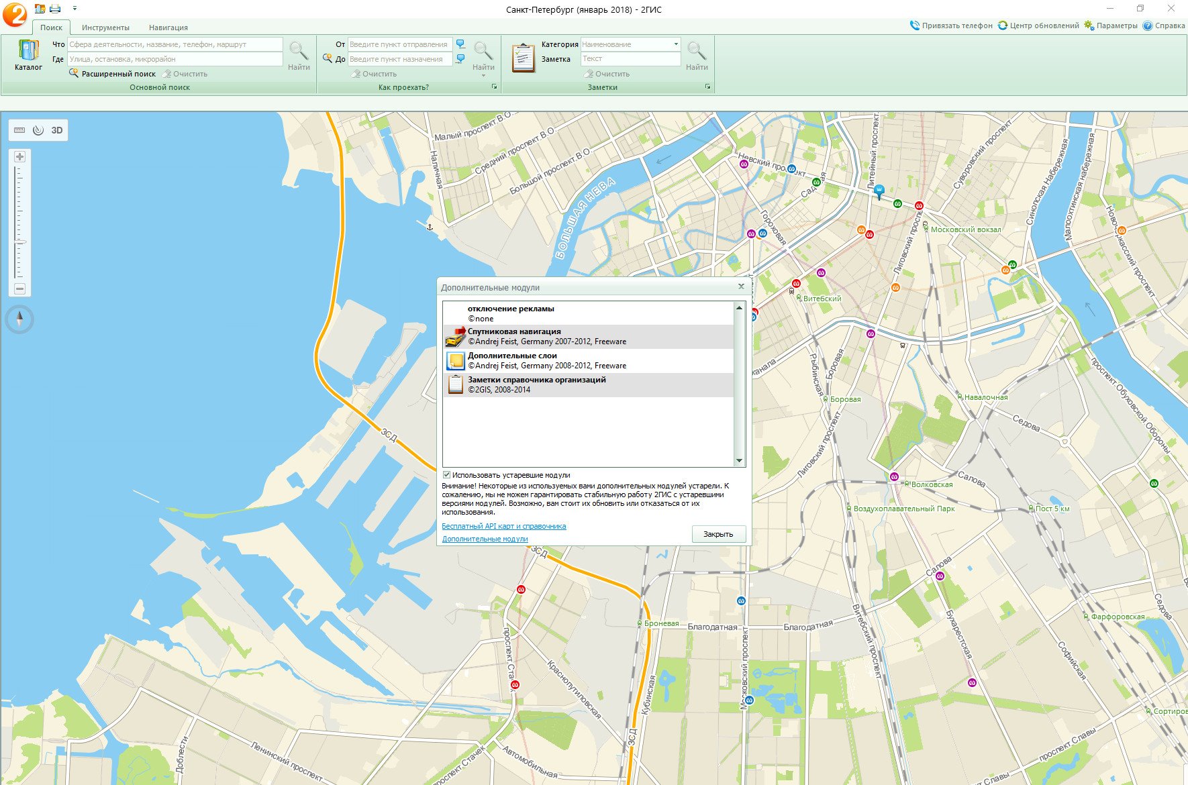Image resolution: width=1188 pixels, height=785 pixels.
Task: Click the map zoom slider handle
Action: pos(20,242)
